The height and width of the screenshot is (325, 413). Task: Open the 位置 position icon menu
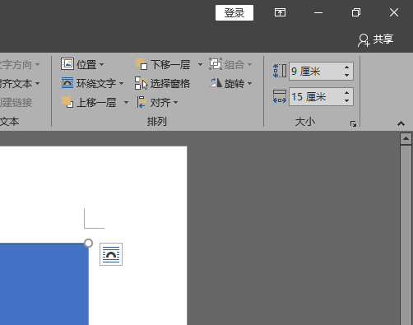coord(67,64)
